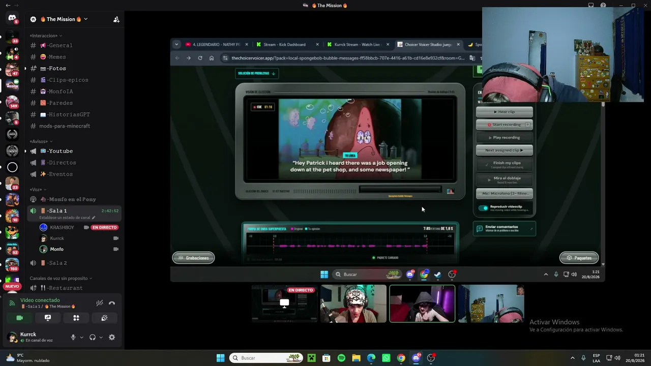The image size is (651, 366).
Task: Expand Solución de problemas dropdown
Action: [x=256, y=73]
